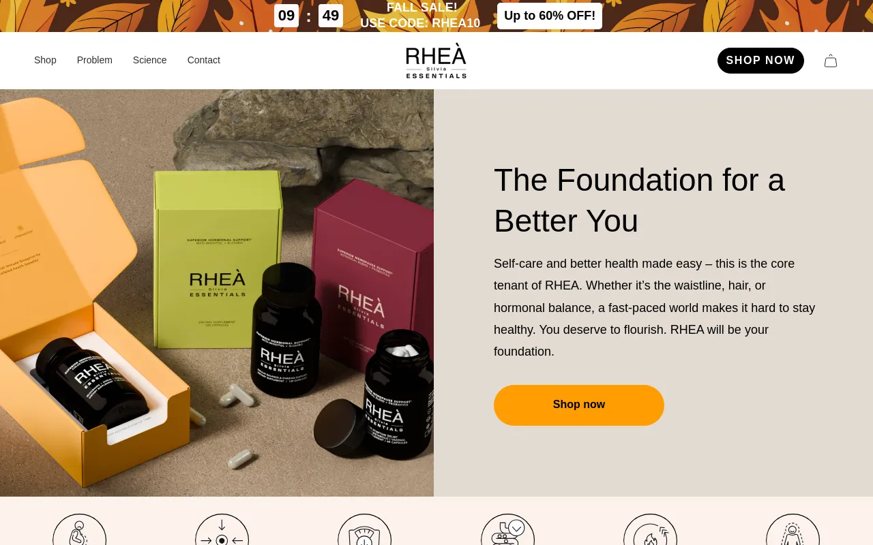The image size is (873, 545).
Task: Open the Problem menu item
Action: pos(95,60)
